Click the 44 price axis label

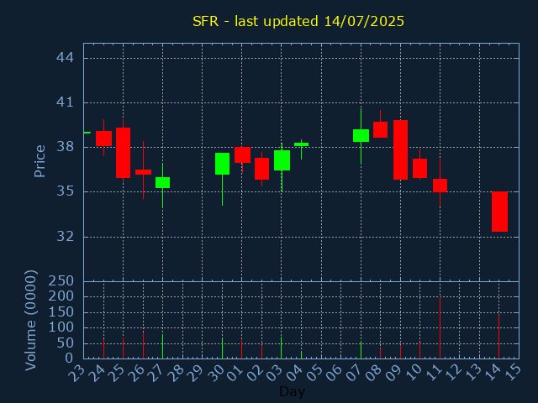tap(66, 58)
